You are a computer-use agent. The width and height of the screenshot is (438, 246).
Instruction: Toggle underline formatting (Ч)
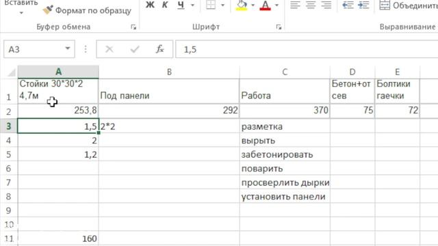(181, 5)
